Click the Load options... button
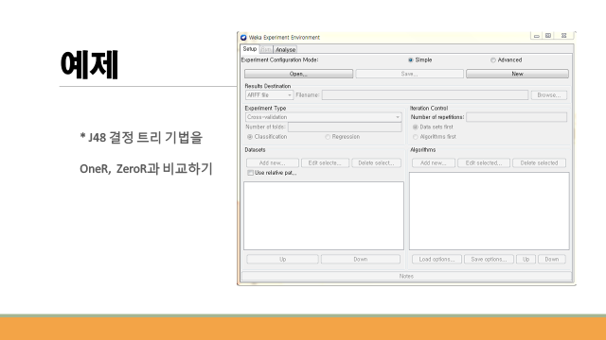The height and width of the screenshot is (340, 606). click(437, 260)
